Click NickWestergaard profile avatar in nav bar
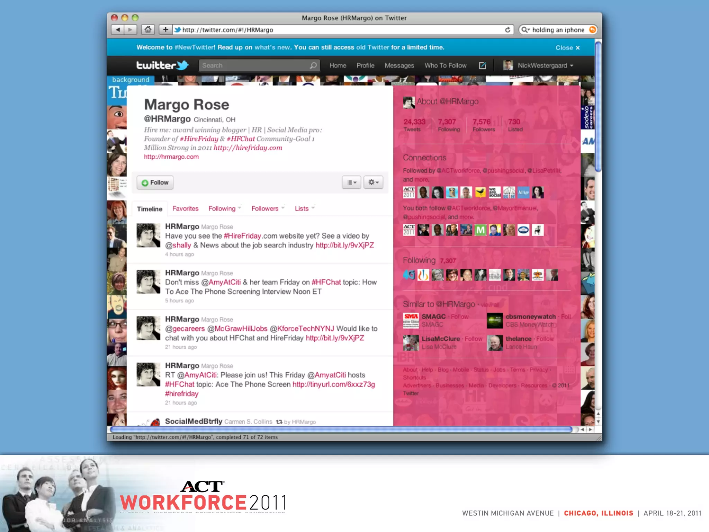 pos(508,65)
